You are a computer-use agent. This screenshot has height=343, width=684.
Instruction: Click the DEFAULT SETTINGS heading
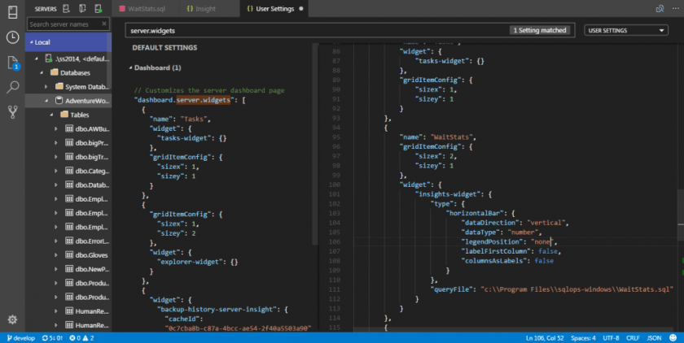pos(164,47)
